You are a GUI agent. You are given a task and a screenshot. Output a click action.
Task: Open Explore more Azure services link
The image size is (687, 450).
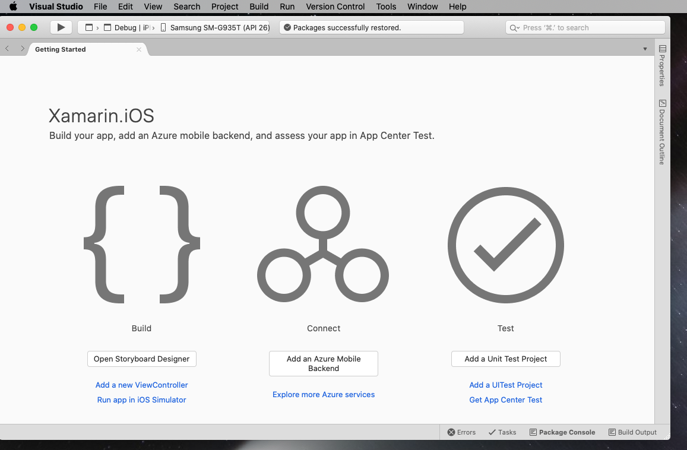coord(323,394)
